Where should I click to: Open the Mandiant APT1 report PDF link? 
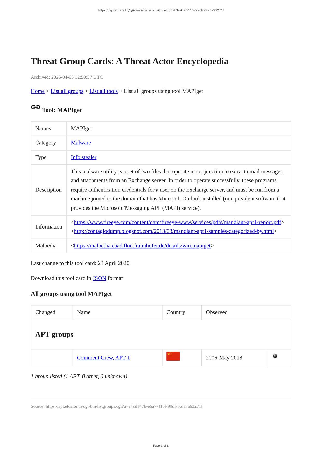[177, 222]
